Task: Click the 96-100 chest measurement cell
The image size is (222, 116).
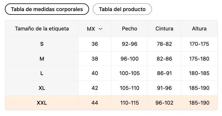Action: (130, 59)
